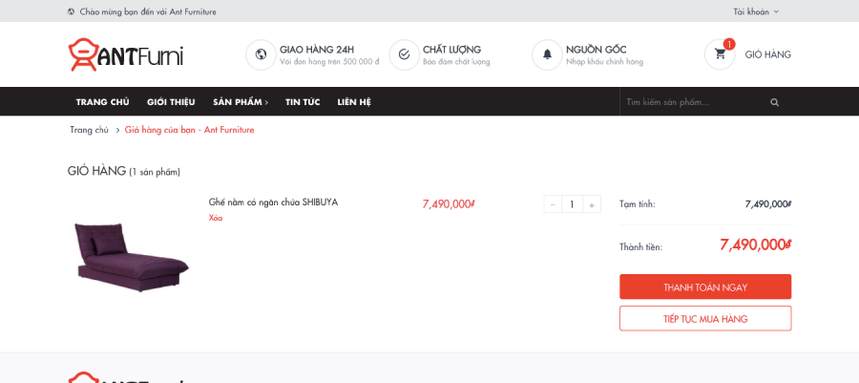Screen dimensions: 859x383
Task: Click the globe icon in the welcome bar
Action: click(x=72, y=11)
